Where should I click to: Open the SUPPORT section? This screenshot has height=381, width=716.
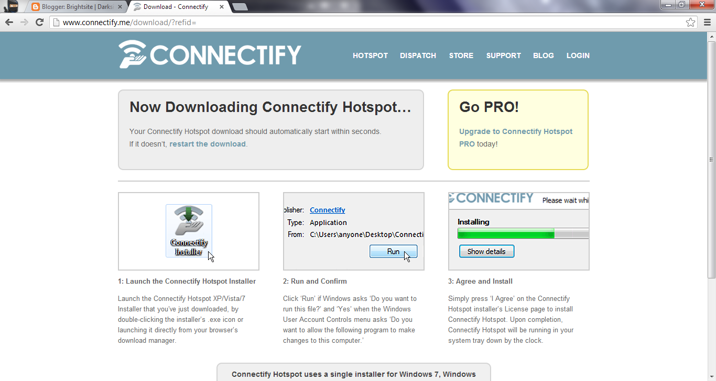click(503, 55)
